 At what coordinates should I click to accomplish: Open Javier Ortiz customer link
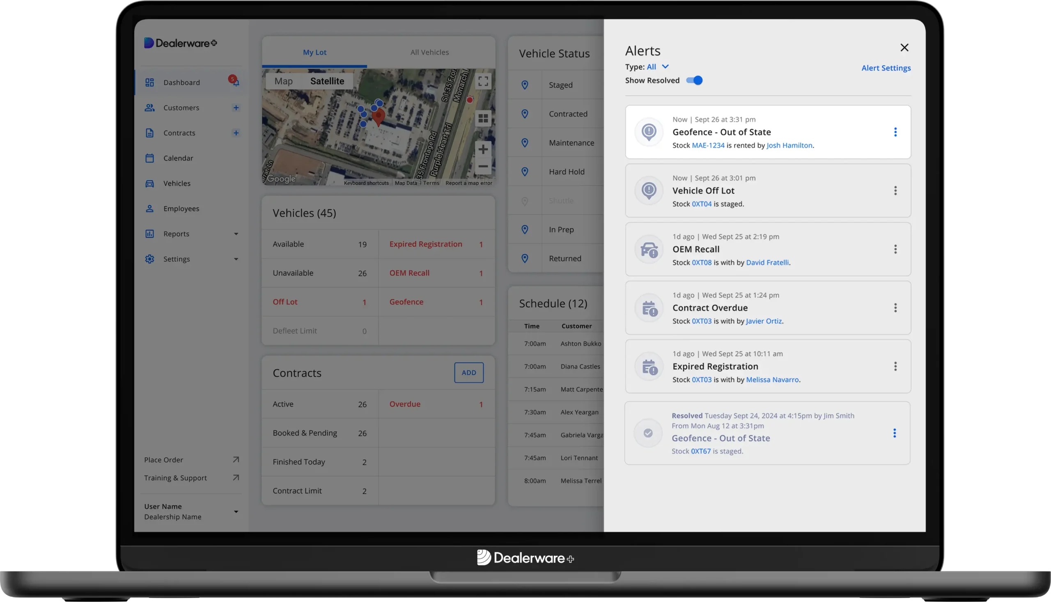764,321
